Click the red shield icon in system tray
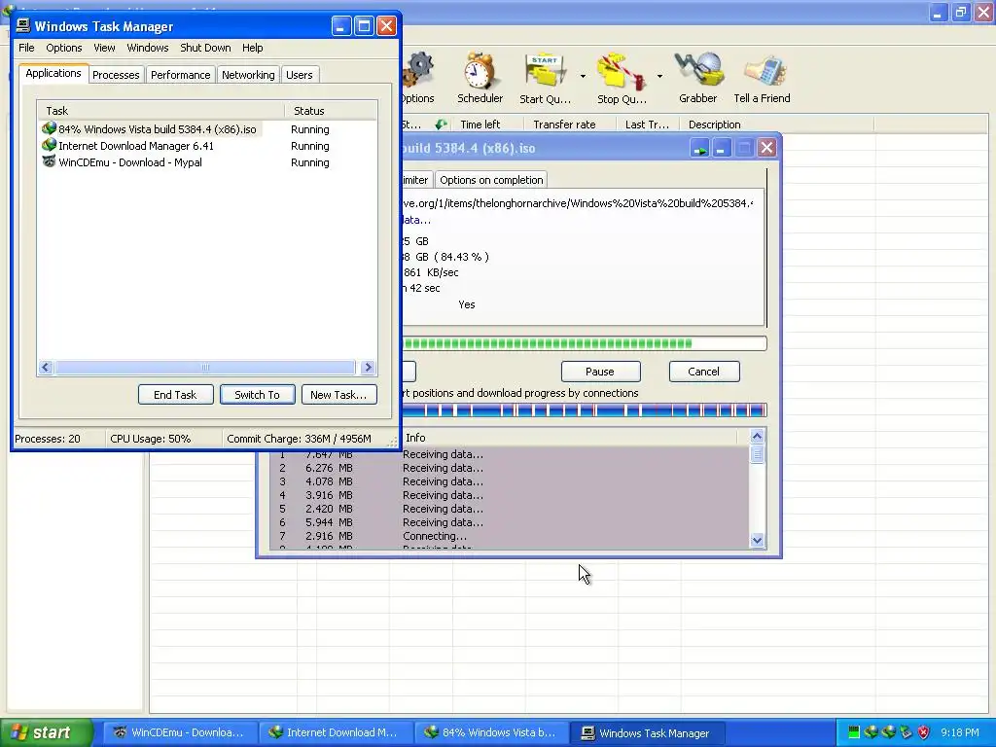 coord(924,732)
